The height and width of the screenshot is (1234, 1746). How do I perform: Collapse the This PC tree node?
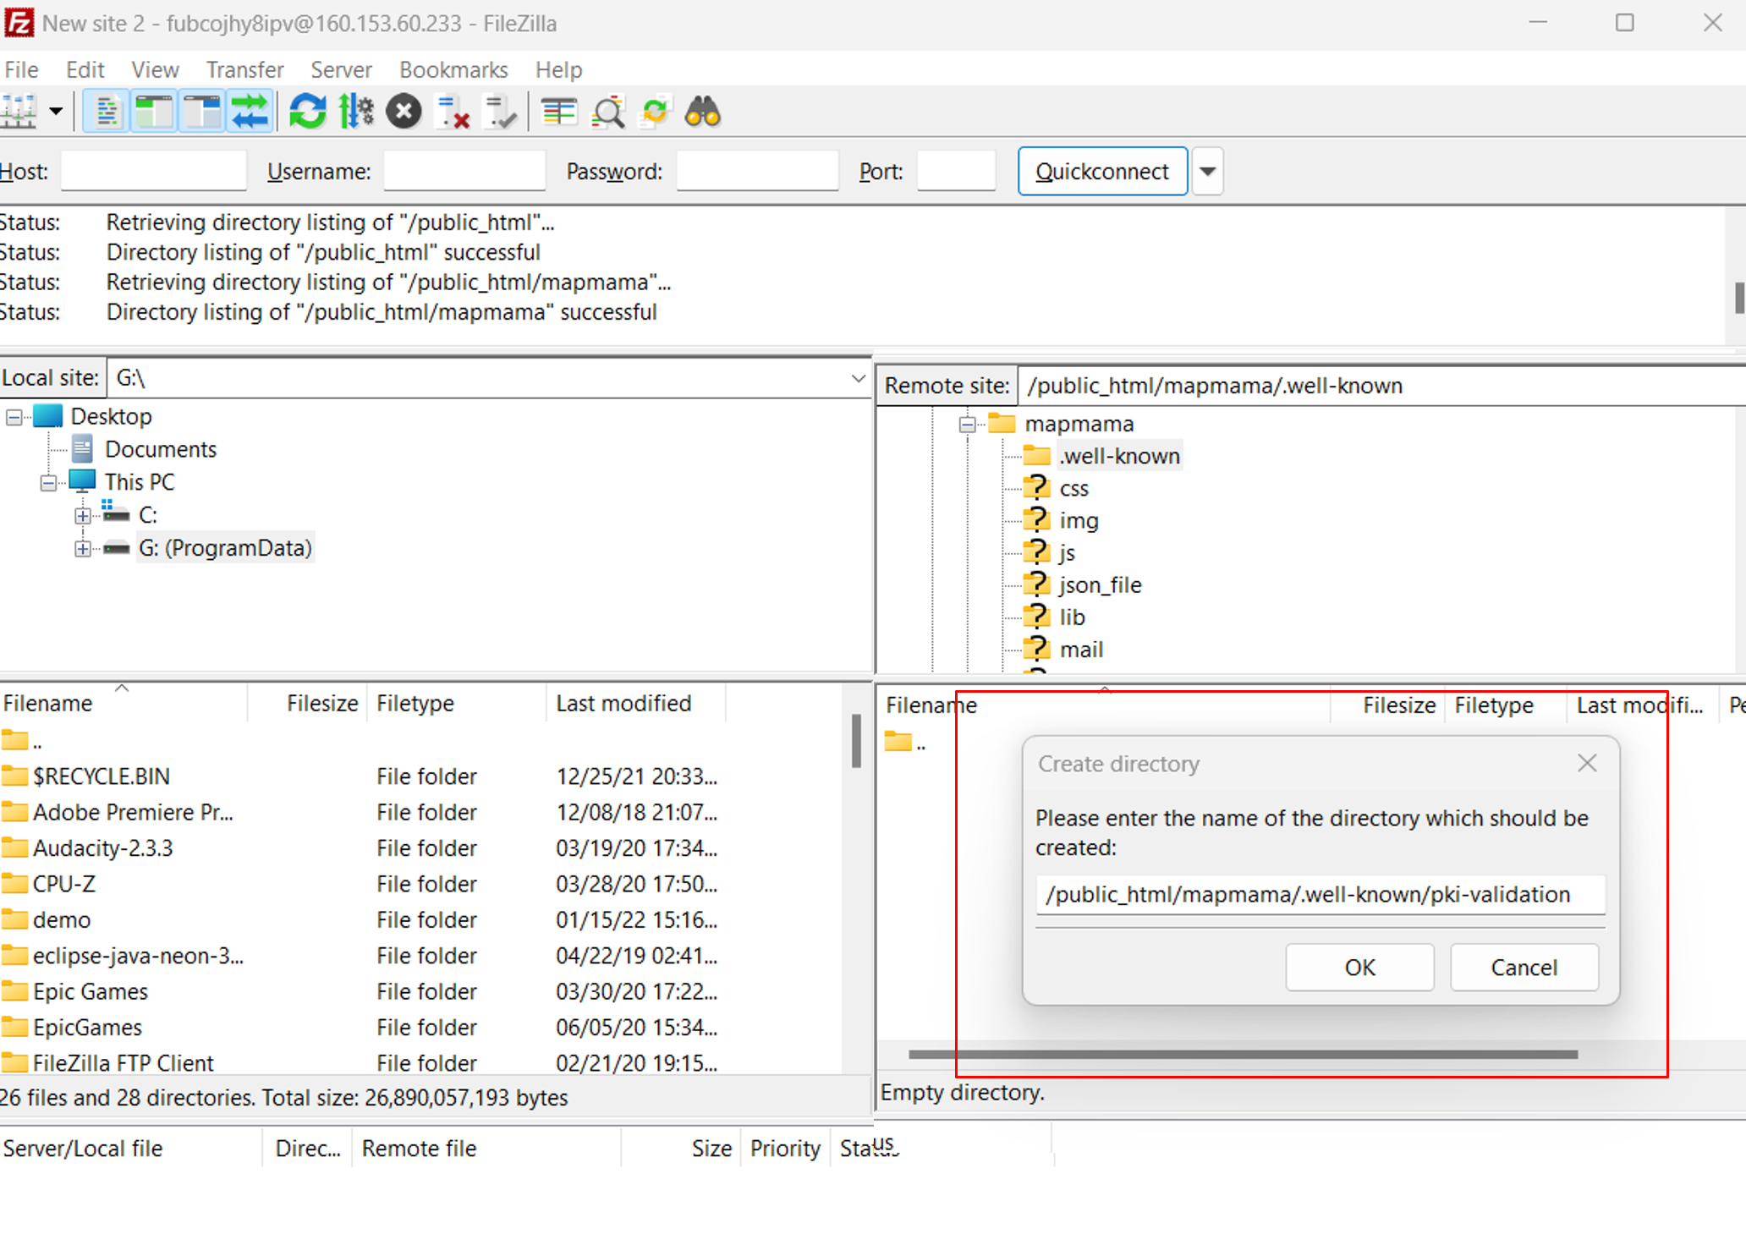[x=48, y=482]
